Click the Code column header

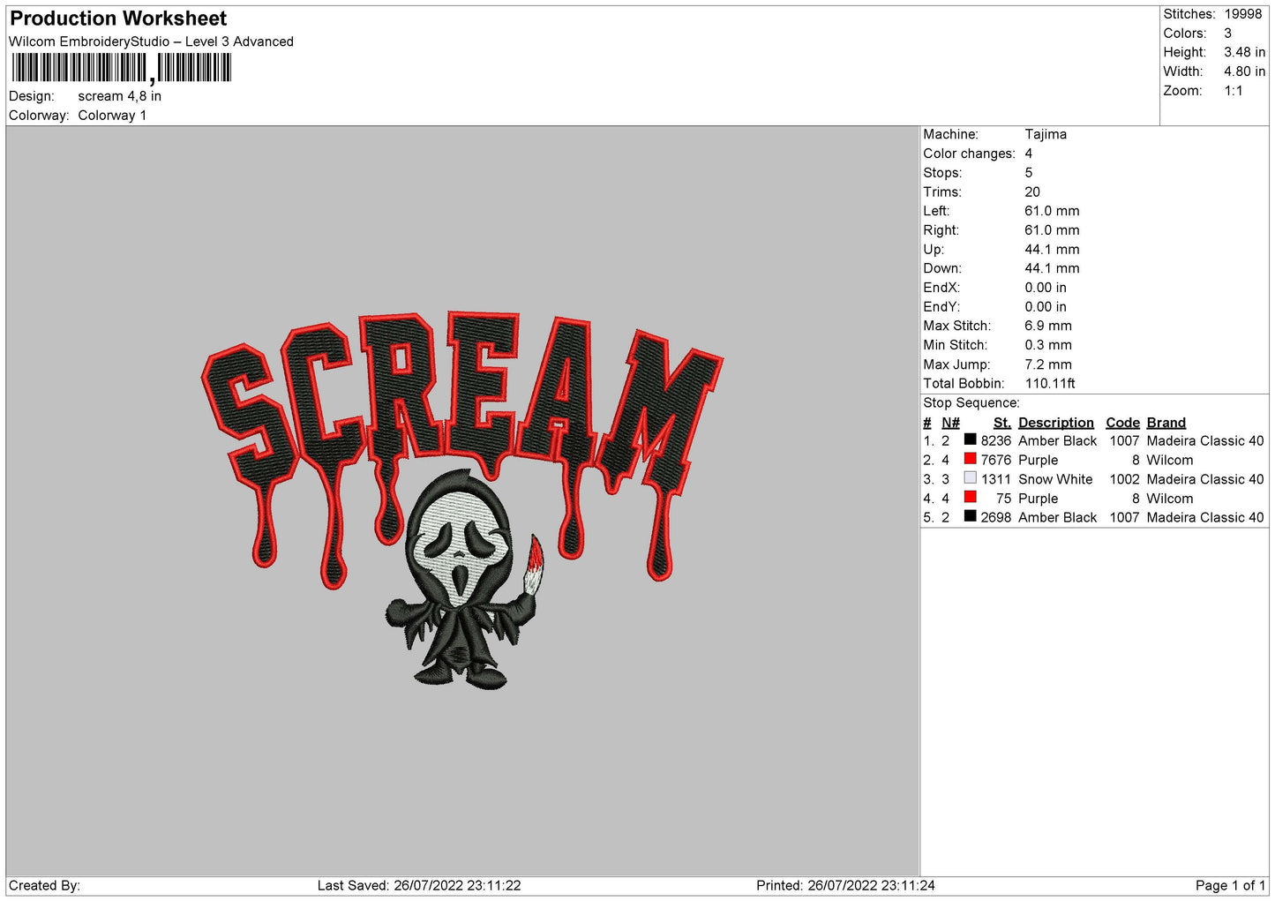1123,423
